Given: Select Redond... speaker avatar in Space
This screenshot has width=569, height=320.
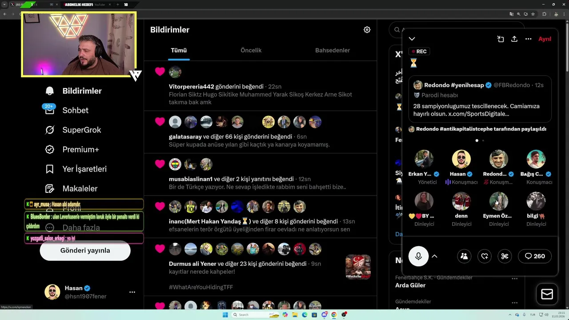Looking at the screenshot, I should (x=499, y=159).
